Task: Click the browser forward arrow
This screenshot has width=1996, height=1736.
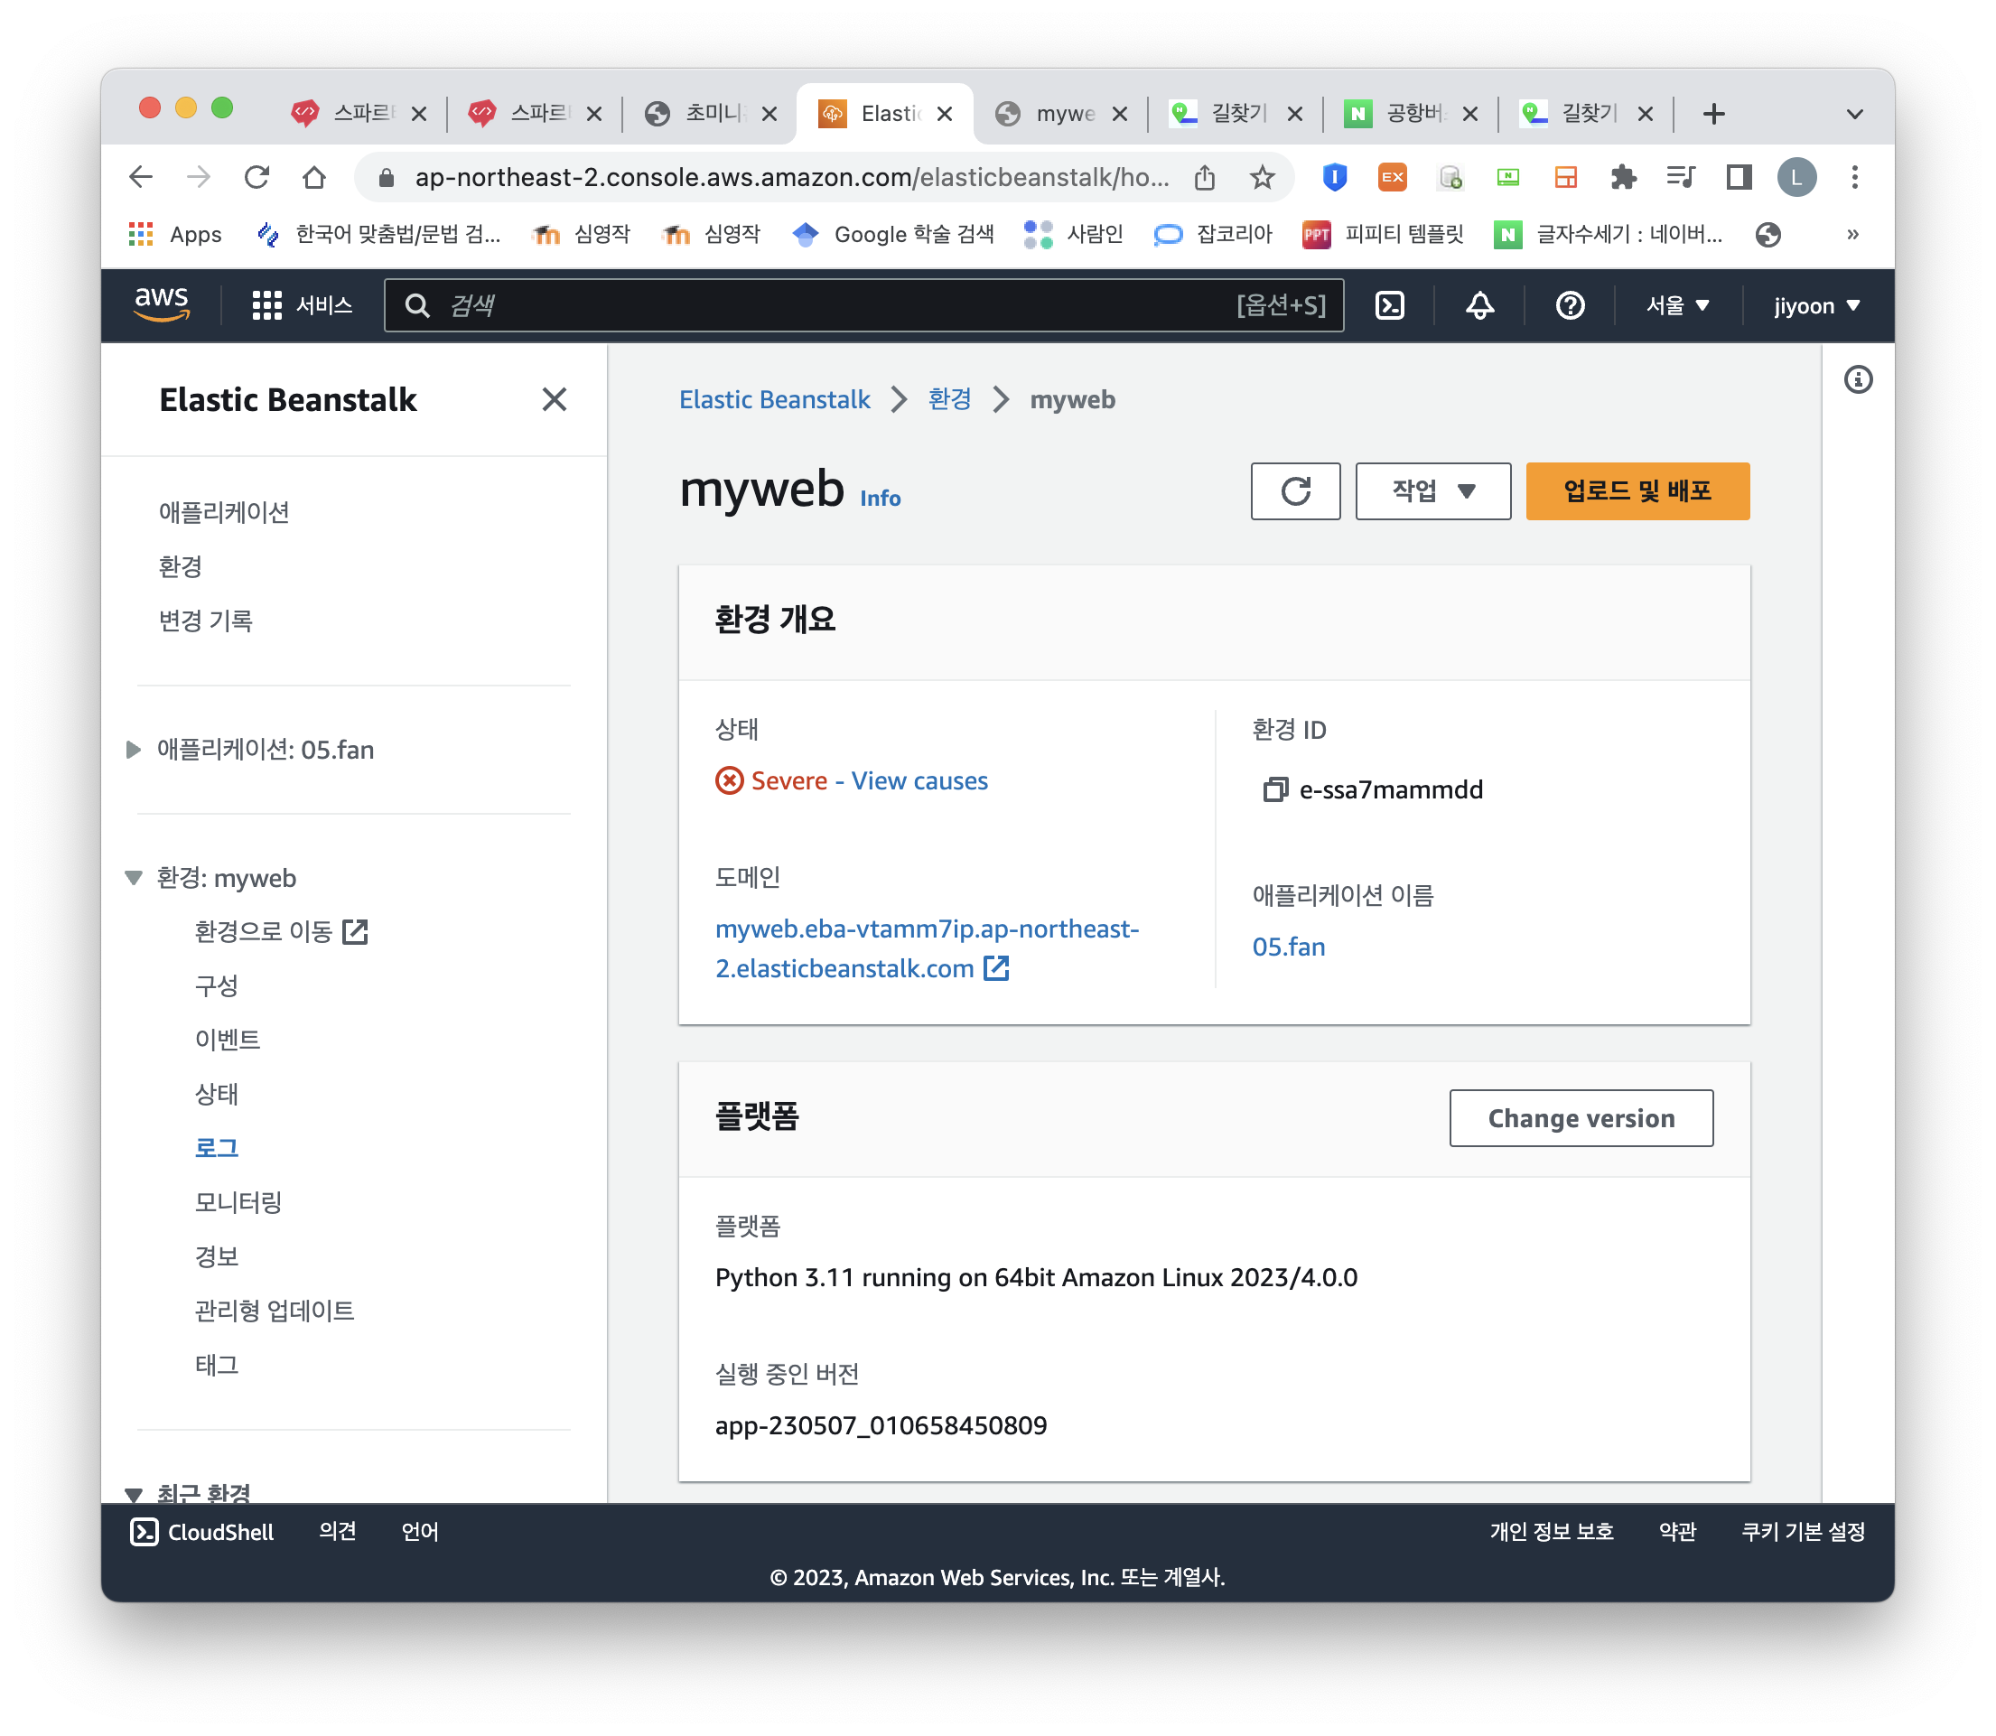Action: (199, 177)
